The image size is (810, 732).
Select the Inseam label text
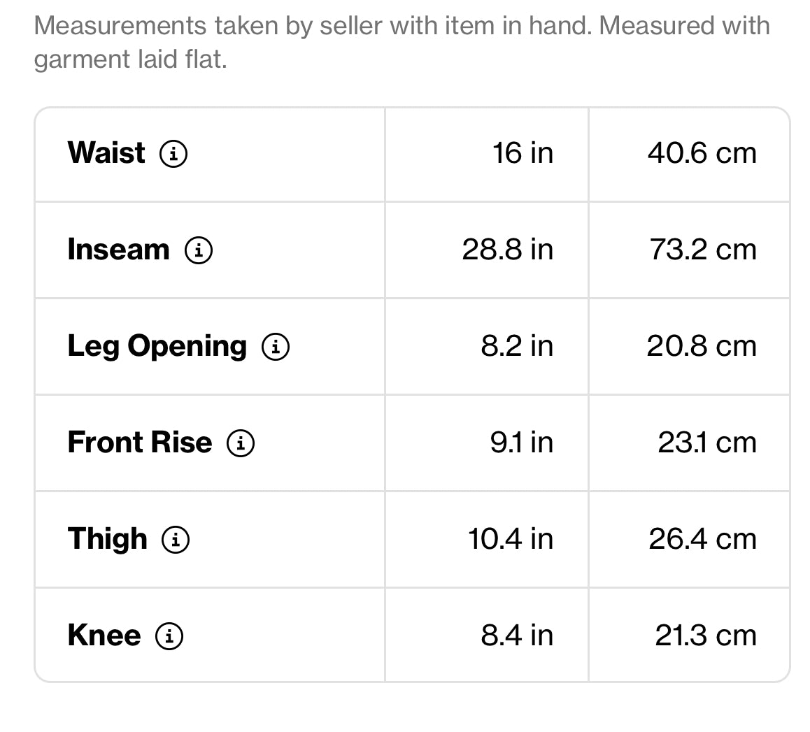[x=118, y=250]
